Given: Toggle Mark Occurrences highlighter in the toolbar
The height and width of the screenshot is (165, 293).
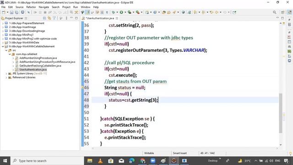Looking at the screenshot, I should click(87, 12).
